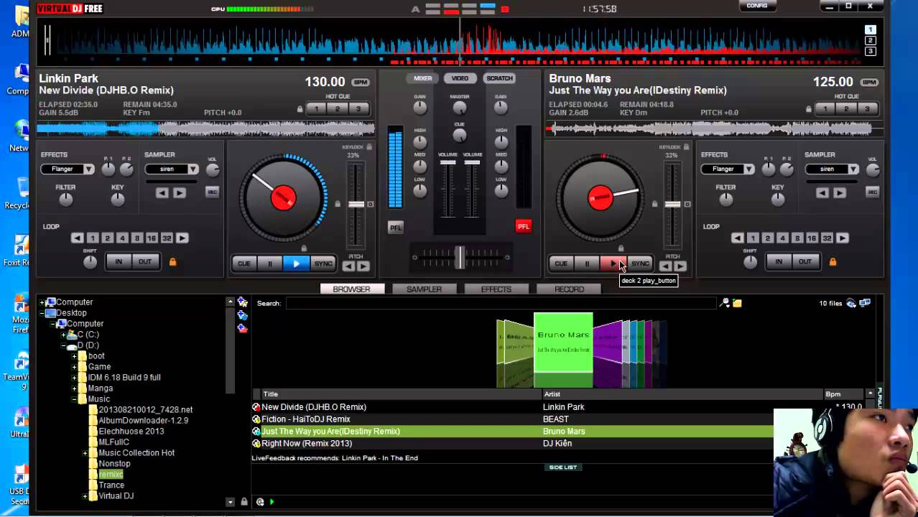Open the EFFECTS tab

click(496, 289)
